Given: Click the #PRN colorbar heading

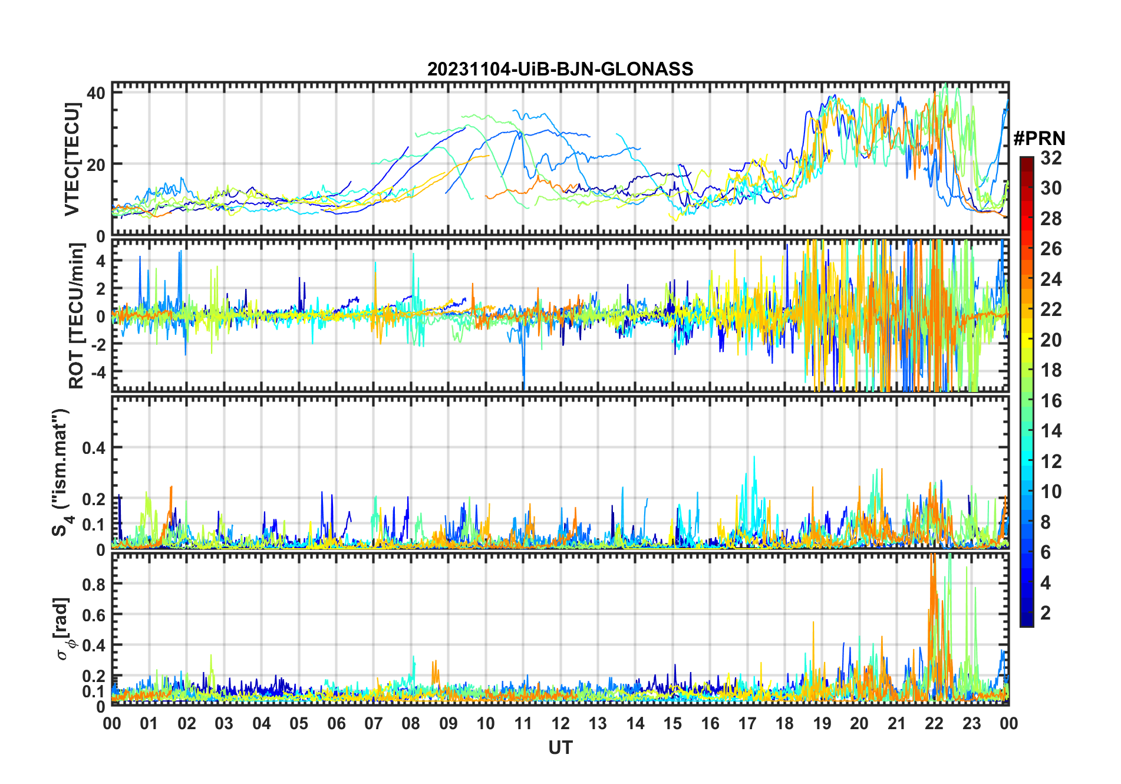Looking at the screenshot, I should [x=1039, y=139].
